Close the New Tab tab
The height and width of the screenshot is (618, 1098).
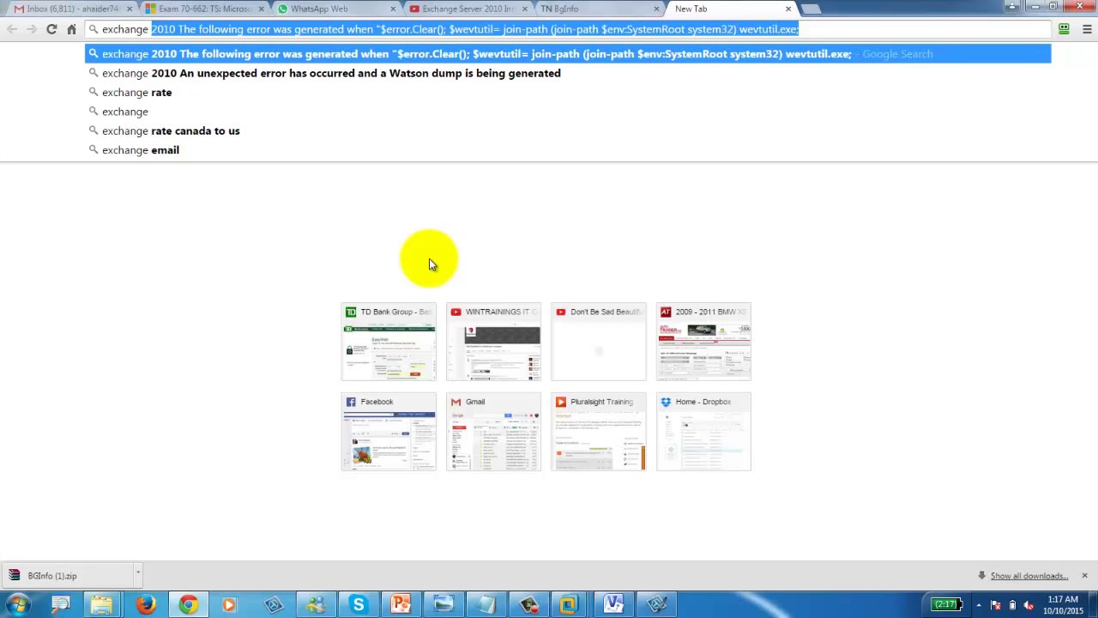coord(788,9)
